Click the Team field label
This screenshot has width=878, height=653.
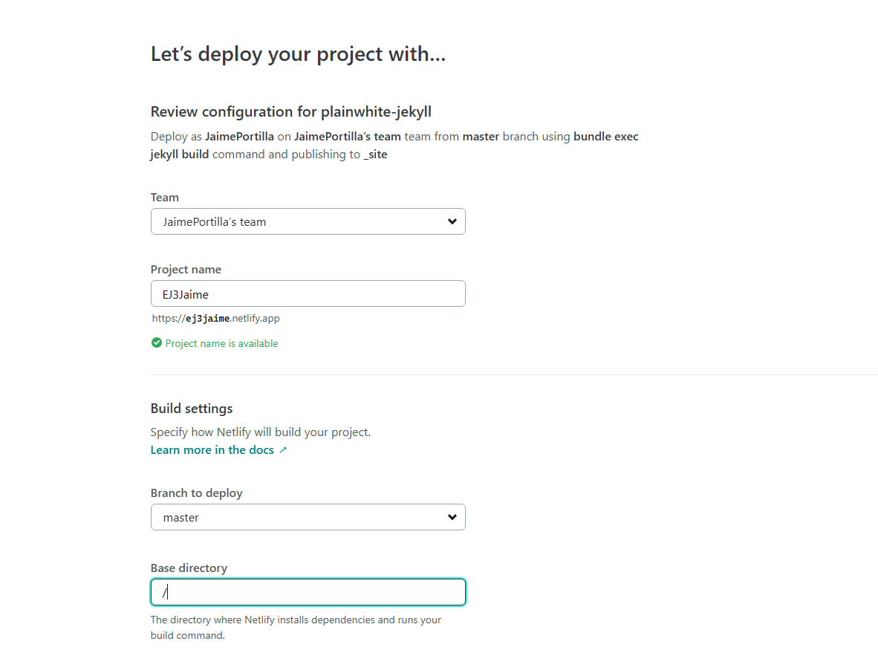[165, 198]
